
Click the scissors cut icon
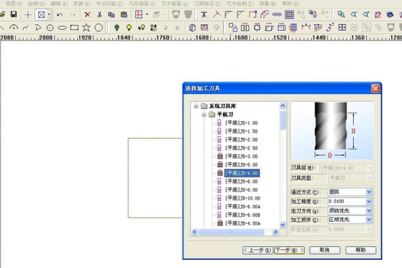point(100,14)
